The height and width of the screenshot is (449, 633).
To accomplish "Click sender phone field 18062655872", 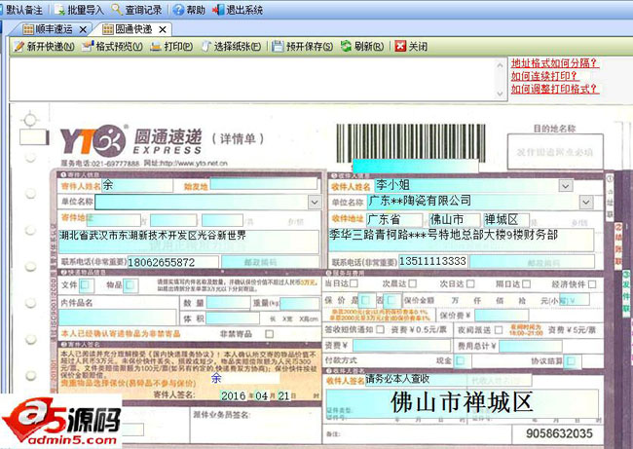I will pos(173,262).
